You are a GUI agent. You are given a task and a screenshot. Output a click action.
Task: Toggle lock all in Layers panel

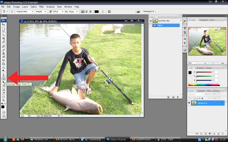[202, 98]
